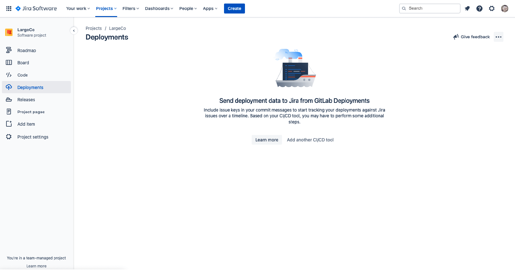515x270 pixels.
Task: Select Roadmap in the sidebar
Action: click(27, 50)
